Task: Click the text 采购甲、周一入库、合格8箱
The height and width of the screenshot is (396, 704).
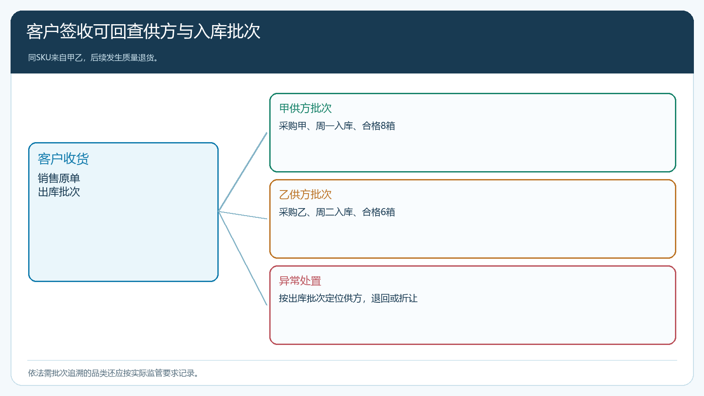Action: click(x=337, y=126)
